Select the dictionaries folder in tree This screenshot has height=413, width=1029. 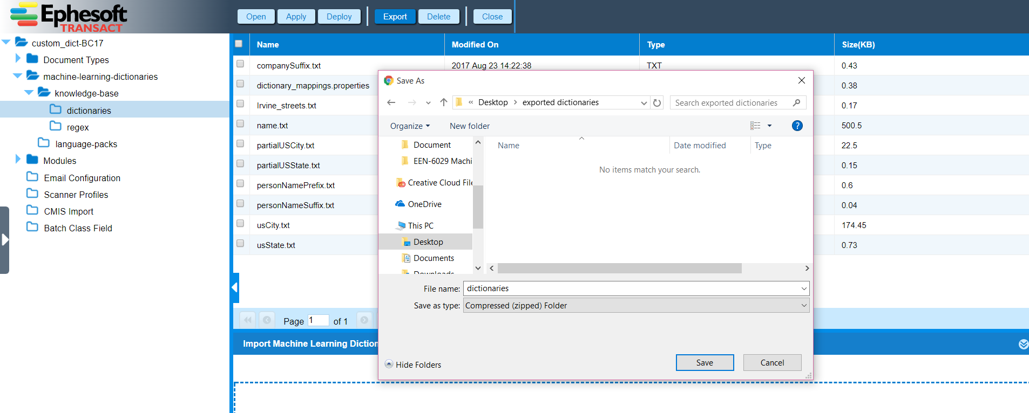(80, 110)
